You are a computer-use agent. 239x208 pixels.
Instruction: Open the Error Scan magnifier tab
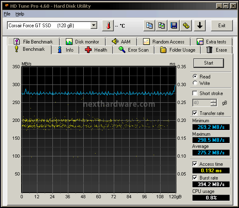tap(133, 50)
